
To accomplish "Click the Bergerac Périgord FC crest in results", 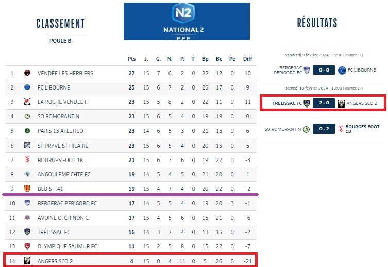I will [307, 70].
